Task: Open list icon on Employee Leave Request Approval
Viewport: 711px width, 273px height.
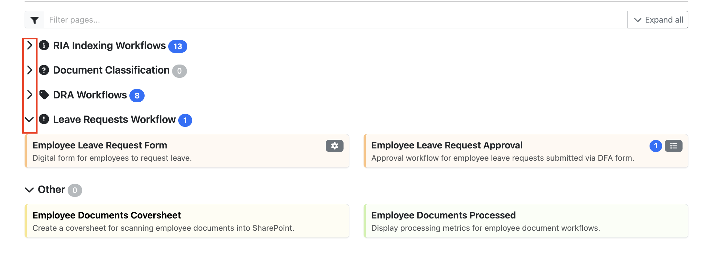Action: (673, 146)
